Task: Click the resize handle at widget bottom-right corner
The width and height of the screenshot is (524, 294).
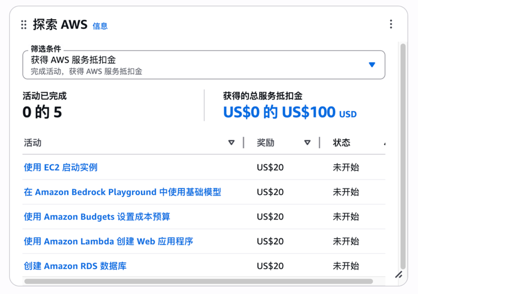Action: 399,275
